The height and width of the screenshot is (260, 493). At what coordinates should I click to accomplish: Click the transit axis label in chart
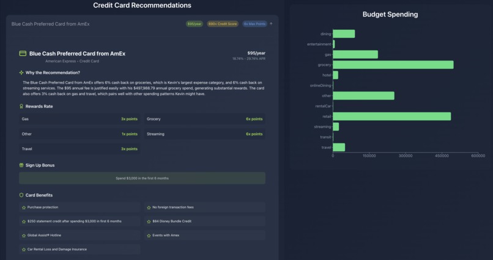[x=326, y=137]
